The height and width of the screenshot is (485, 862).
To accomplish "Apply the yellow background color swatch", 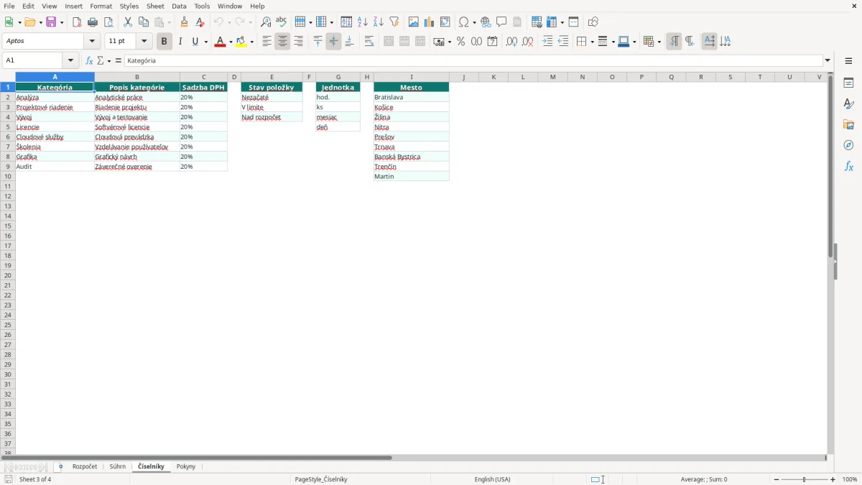I will pyautogui.click(x=241, y=42).
